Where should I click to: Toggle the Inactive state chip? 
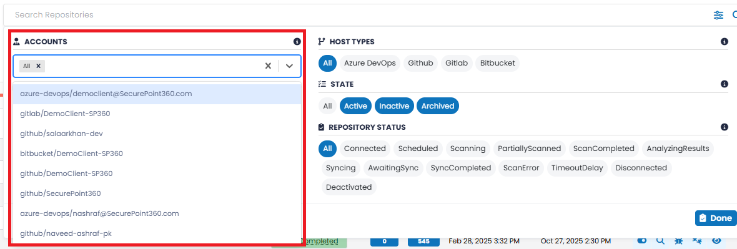(x=394, y=106)
